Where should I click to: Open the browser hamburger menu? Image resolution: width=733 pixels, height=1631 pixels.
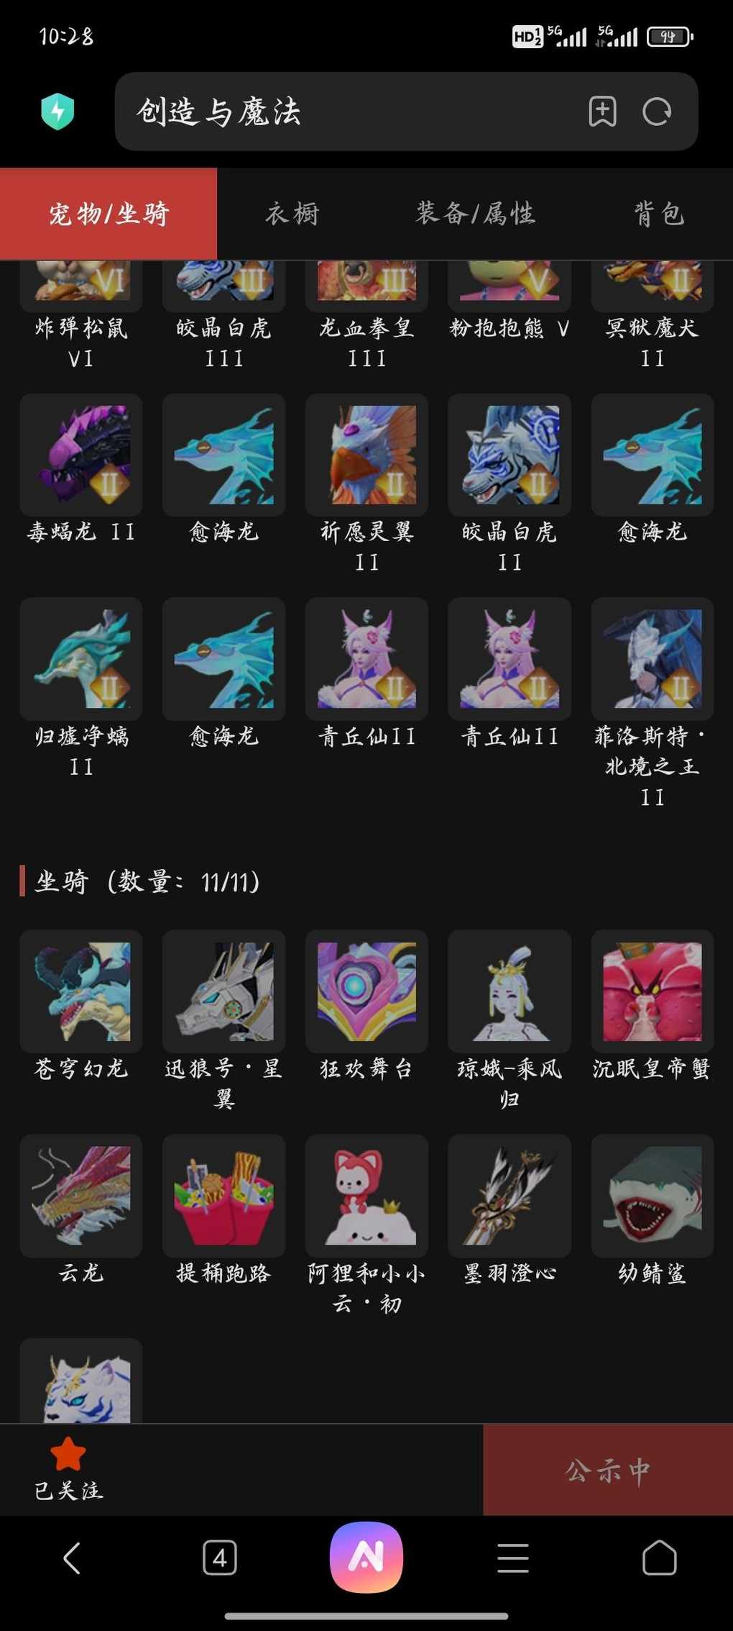pyautogui.click(x=513, y=1558)
